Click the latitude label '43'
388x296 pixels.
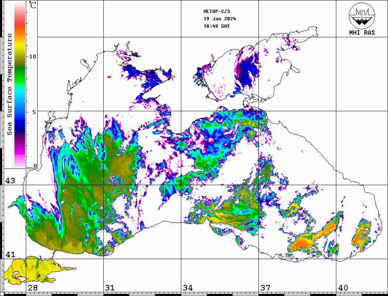[10, 181]
